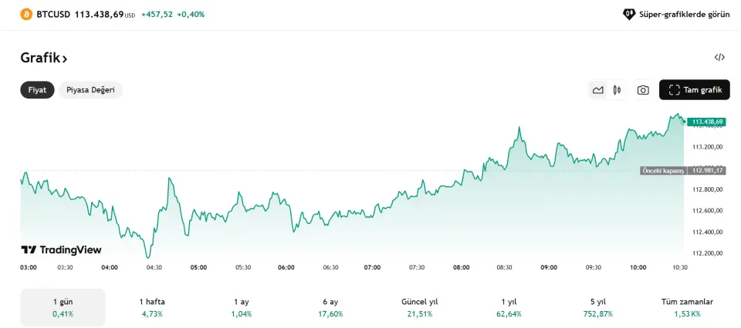Show the 5 yıl range

[598, 307]
